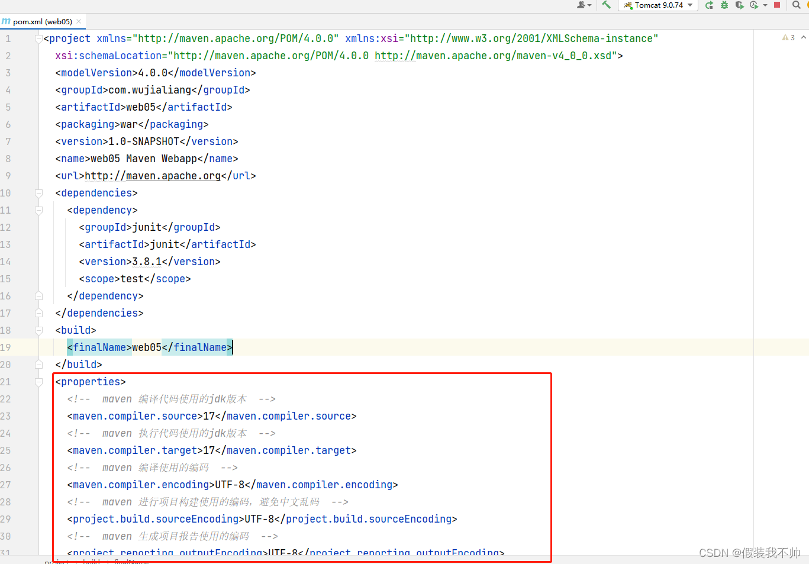Build project with the hammer icon
This screenshot has height=564, width=809.
pyautogui.click(x=606, y=5)
